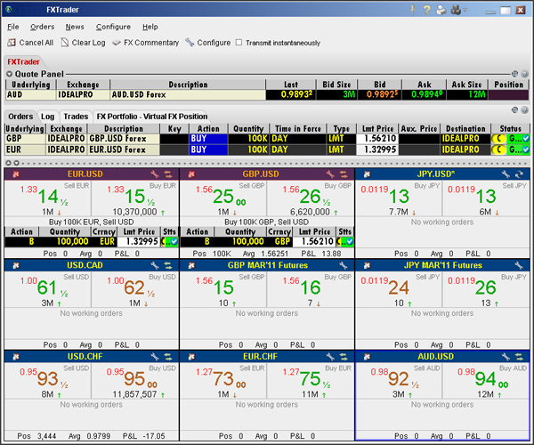The height and width of the screenshot is (445, 534).
Task: Open the Help menu
Action: coord(150,27)
